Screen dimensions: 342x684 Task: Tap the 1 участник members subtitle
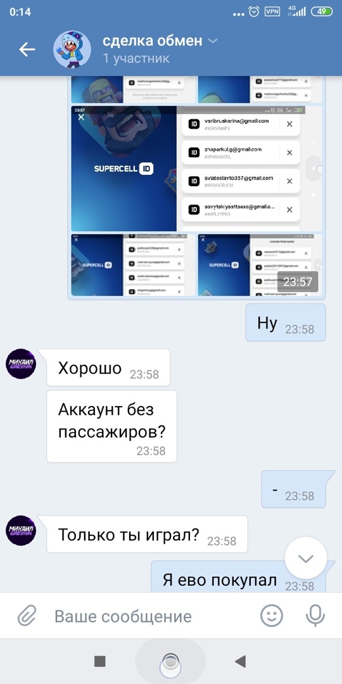coord(136,58)
